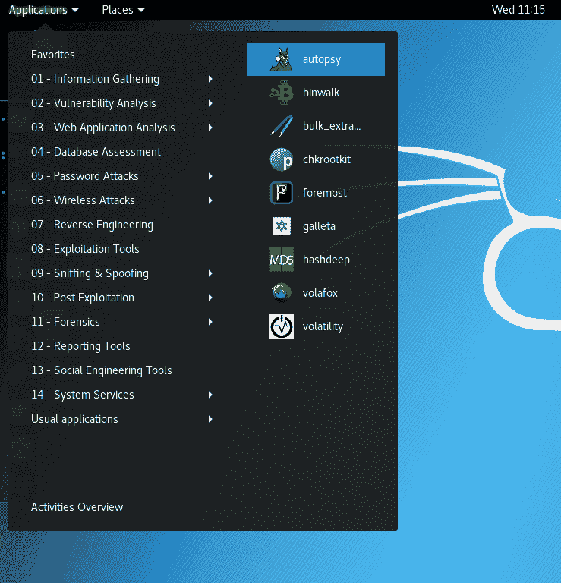Open 12 - Reporting Tools category

80,346
